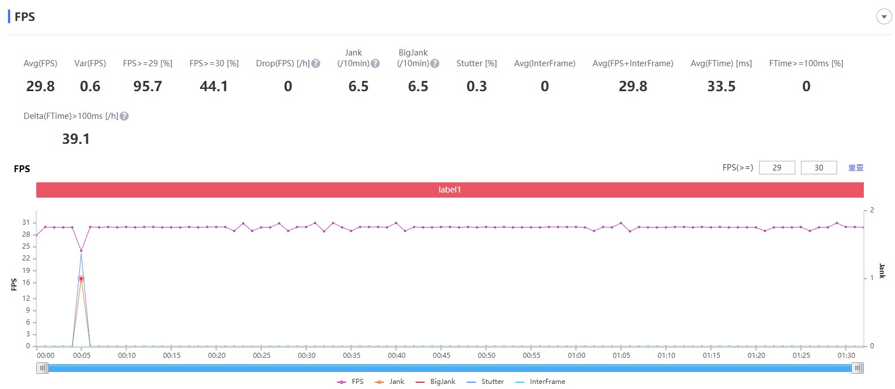Click the 重置 reset link
Viewport: 895px width, 389px height.
coord(855,168)
